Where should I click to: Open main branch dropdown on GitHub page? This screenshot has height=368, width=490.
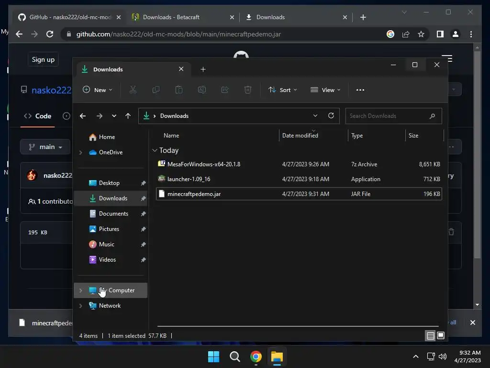45,147
